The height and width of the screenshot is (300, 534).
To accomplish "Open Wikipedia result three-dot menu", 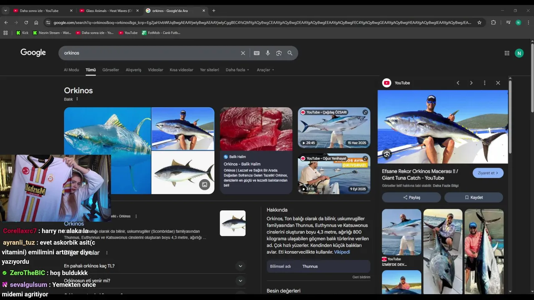I will 136,216.
